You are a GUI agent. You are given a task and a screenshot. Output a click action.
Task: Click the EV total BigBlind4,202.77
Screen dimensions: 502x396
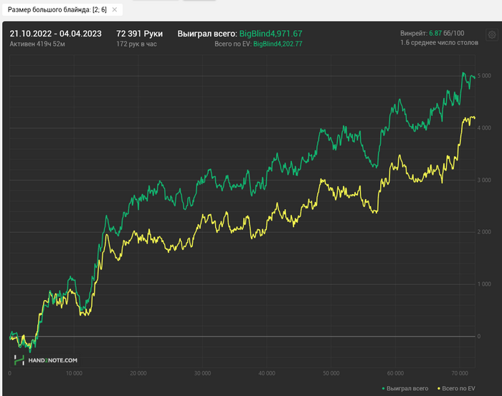click(x=278, y=44)
